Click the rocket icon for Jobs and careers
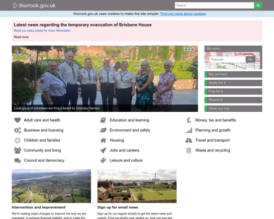 click(x=103, y=151)
